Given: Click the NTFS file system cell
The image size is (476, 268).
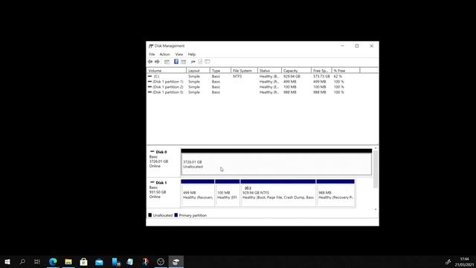Looking at the screenshot, I should click(x=237, y=76).
